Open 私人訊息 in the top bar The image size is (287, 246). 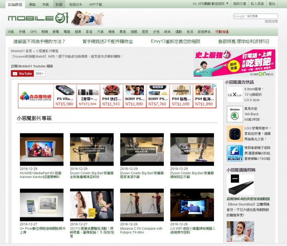pos(257,4)
